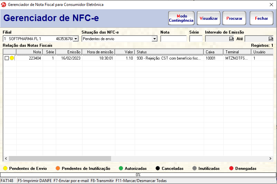The height and width of the screenshot is (184, 277).
Task: Click the yellow Pendentes de Envio legend dot
Action: (5, 168)
